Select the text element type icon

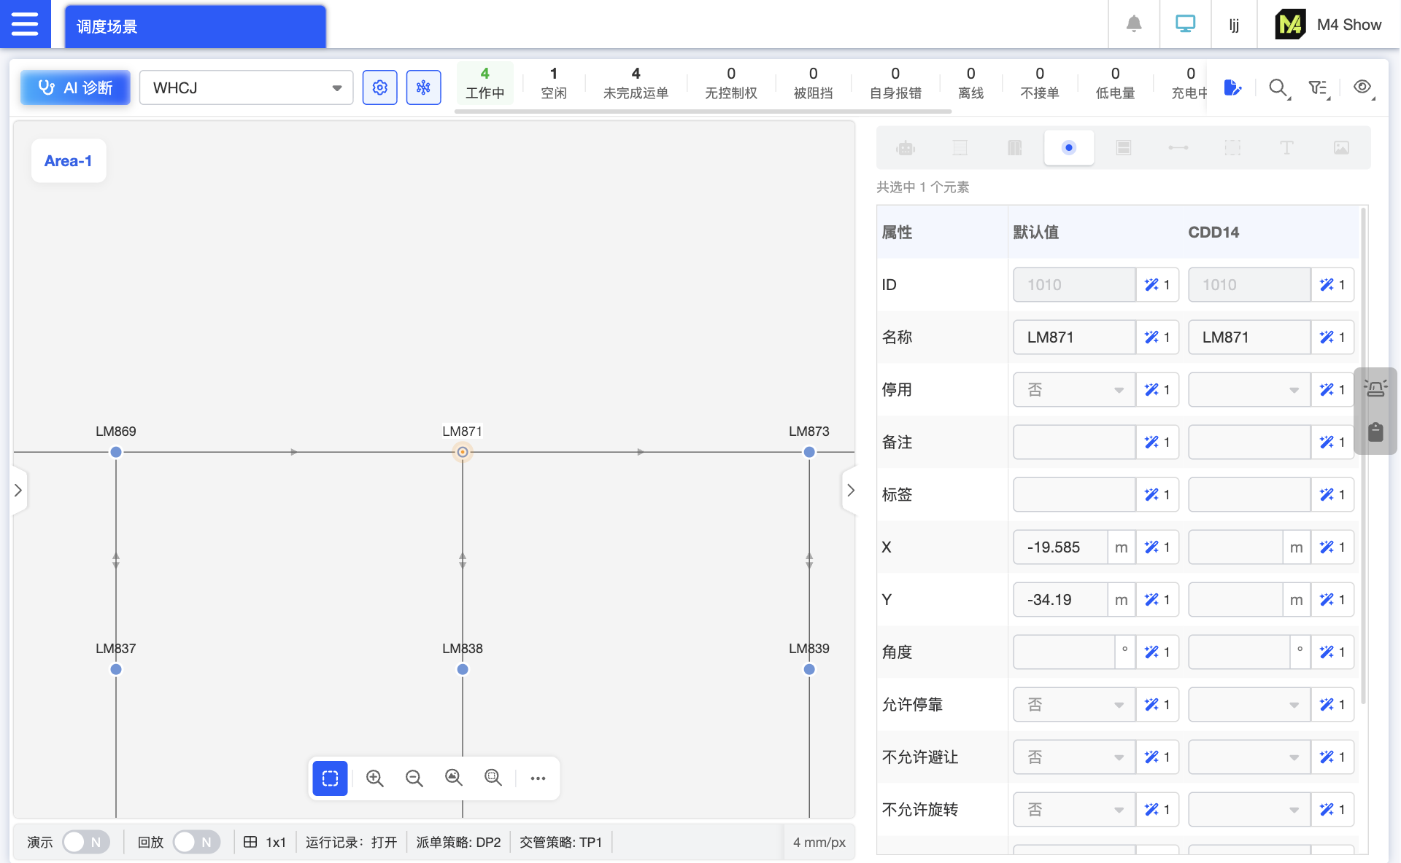click(x=1287, y=147)
